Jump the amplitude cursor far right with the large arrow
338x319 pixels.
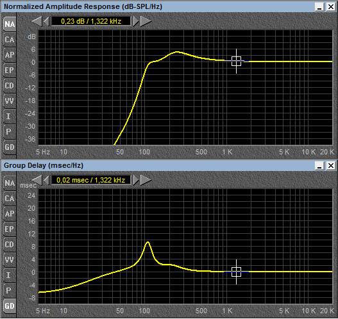tap(146, 21)
